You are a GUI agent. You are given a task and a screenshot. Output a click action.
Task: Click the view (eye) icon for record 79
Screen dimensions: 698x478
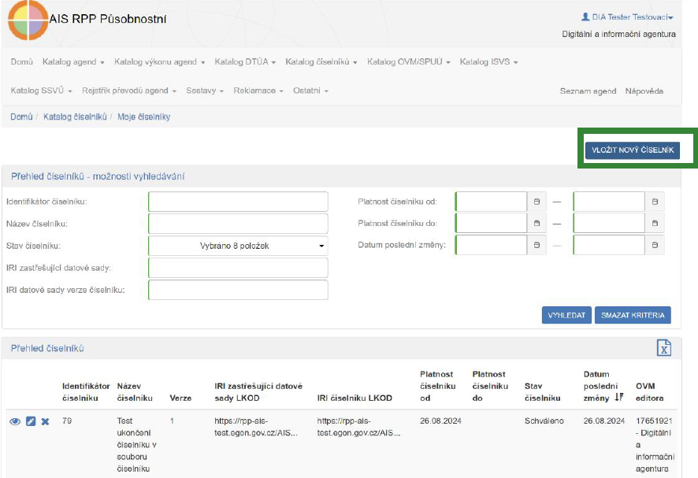coord(15,421)
